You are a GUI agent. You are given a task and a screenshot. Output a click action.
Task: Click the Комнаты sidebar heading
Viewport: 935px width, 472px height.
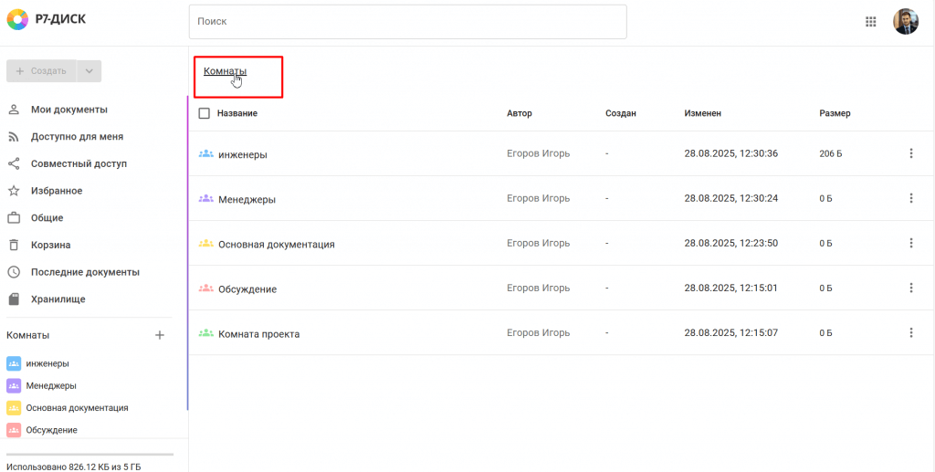coord(28,336)
